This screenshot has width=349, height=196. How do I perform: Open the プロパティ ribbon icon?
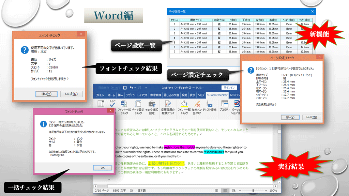click(x=225, y=104)
